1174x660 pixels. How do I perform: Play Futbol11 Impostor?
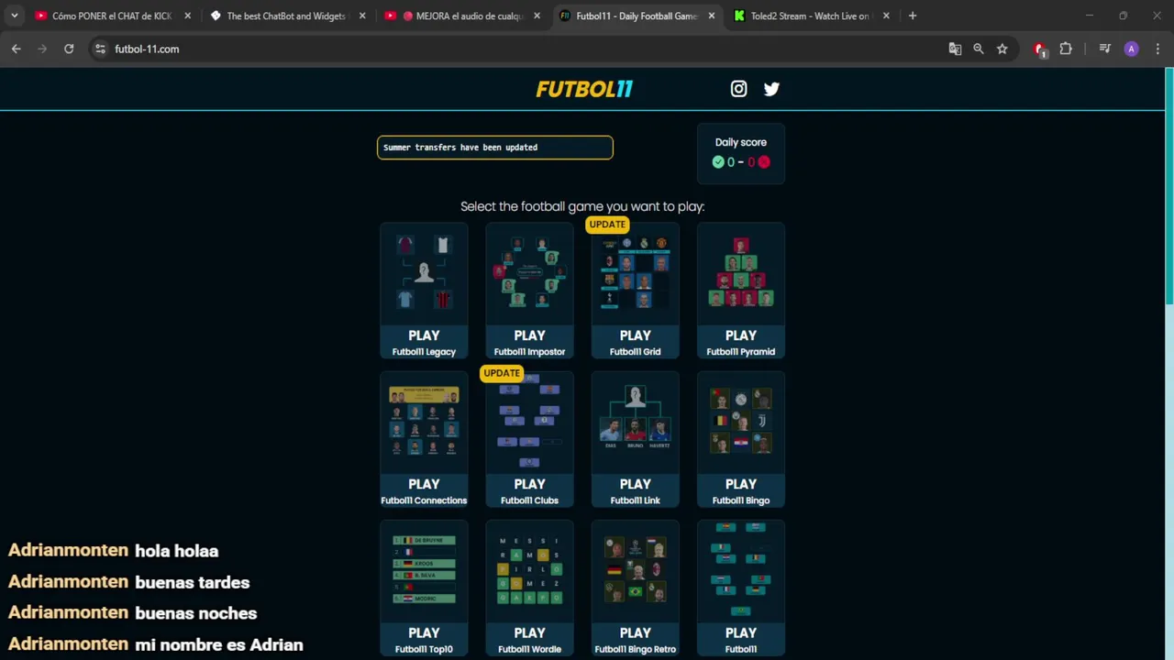tap(529, 342)
